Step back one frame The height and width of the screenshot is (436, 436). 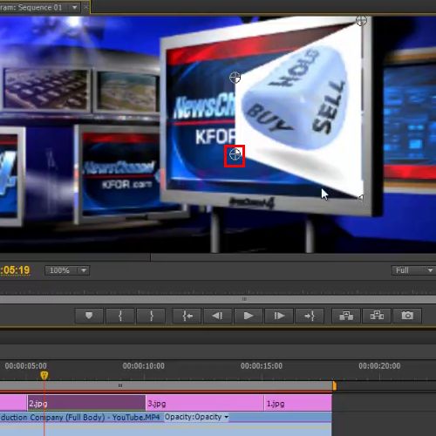218,316
